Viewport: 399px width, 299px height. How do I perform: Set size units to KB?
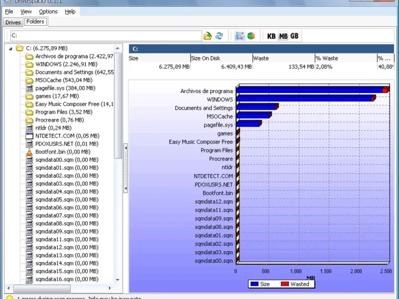[x=271, y=36]
